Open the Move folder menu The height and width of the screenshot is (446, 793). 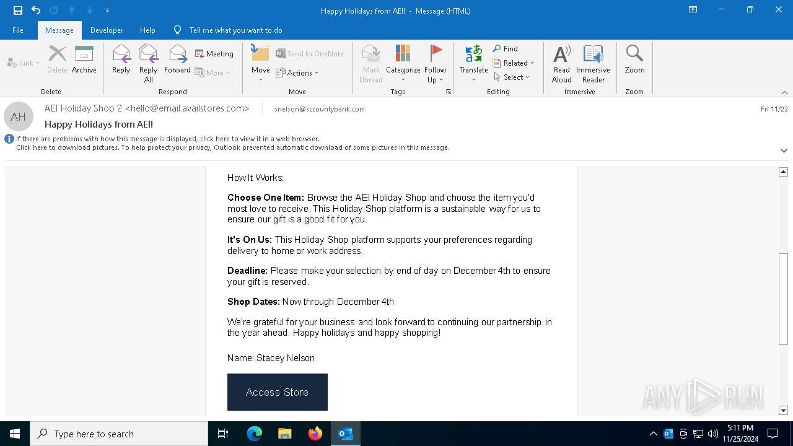coord(261,64)
